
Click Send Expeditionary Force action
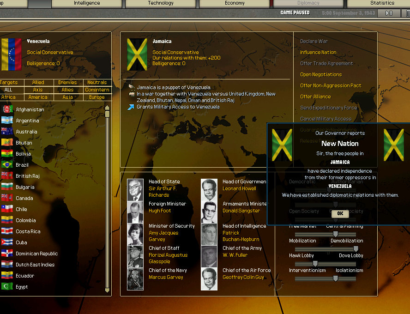tap(328, 108)
